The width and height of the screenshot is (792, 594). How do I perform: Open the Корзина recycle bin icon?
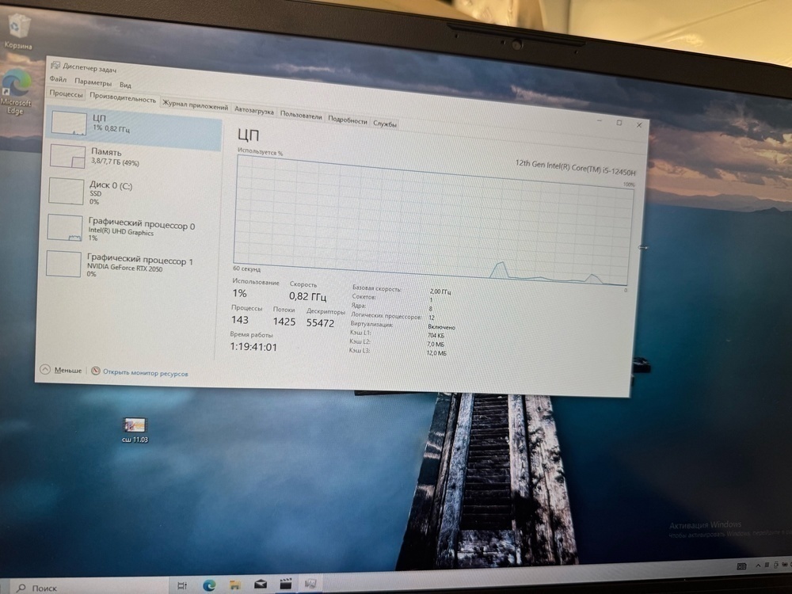[x=18, y=30]
